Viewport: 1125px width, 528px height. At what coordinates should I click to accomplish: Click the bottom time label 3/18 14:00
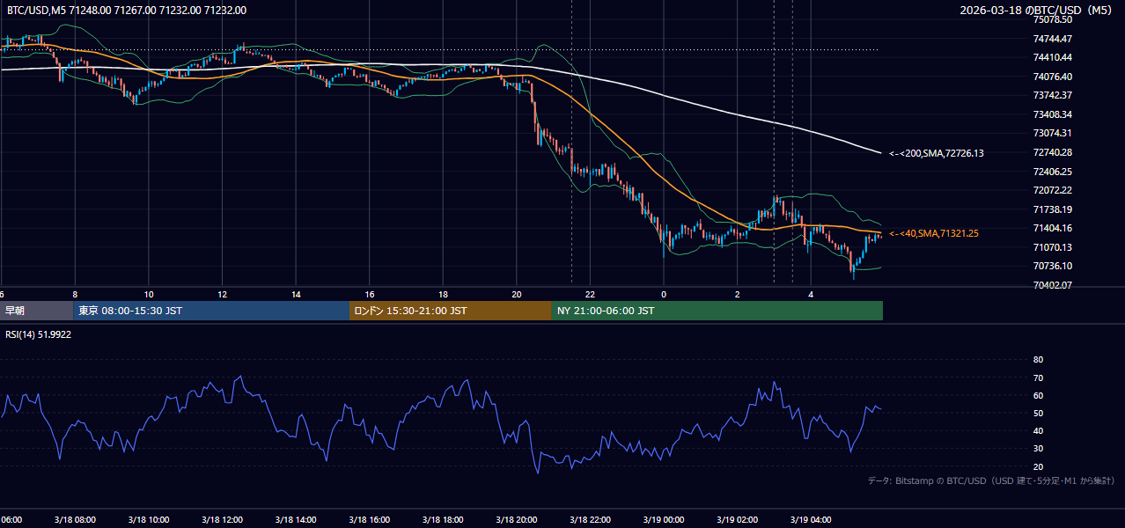coord(296,520)
